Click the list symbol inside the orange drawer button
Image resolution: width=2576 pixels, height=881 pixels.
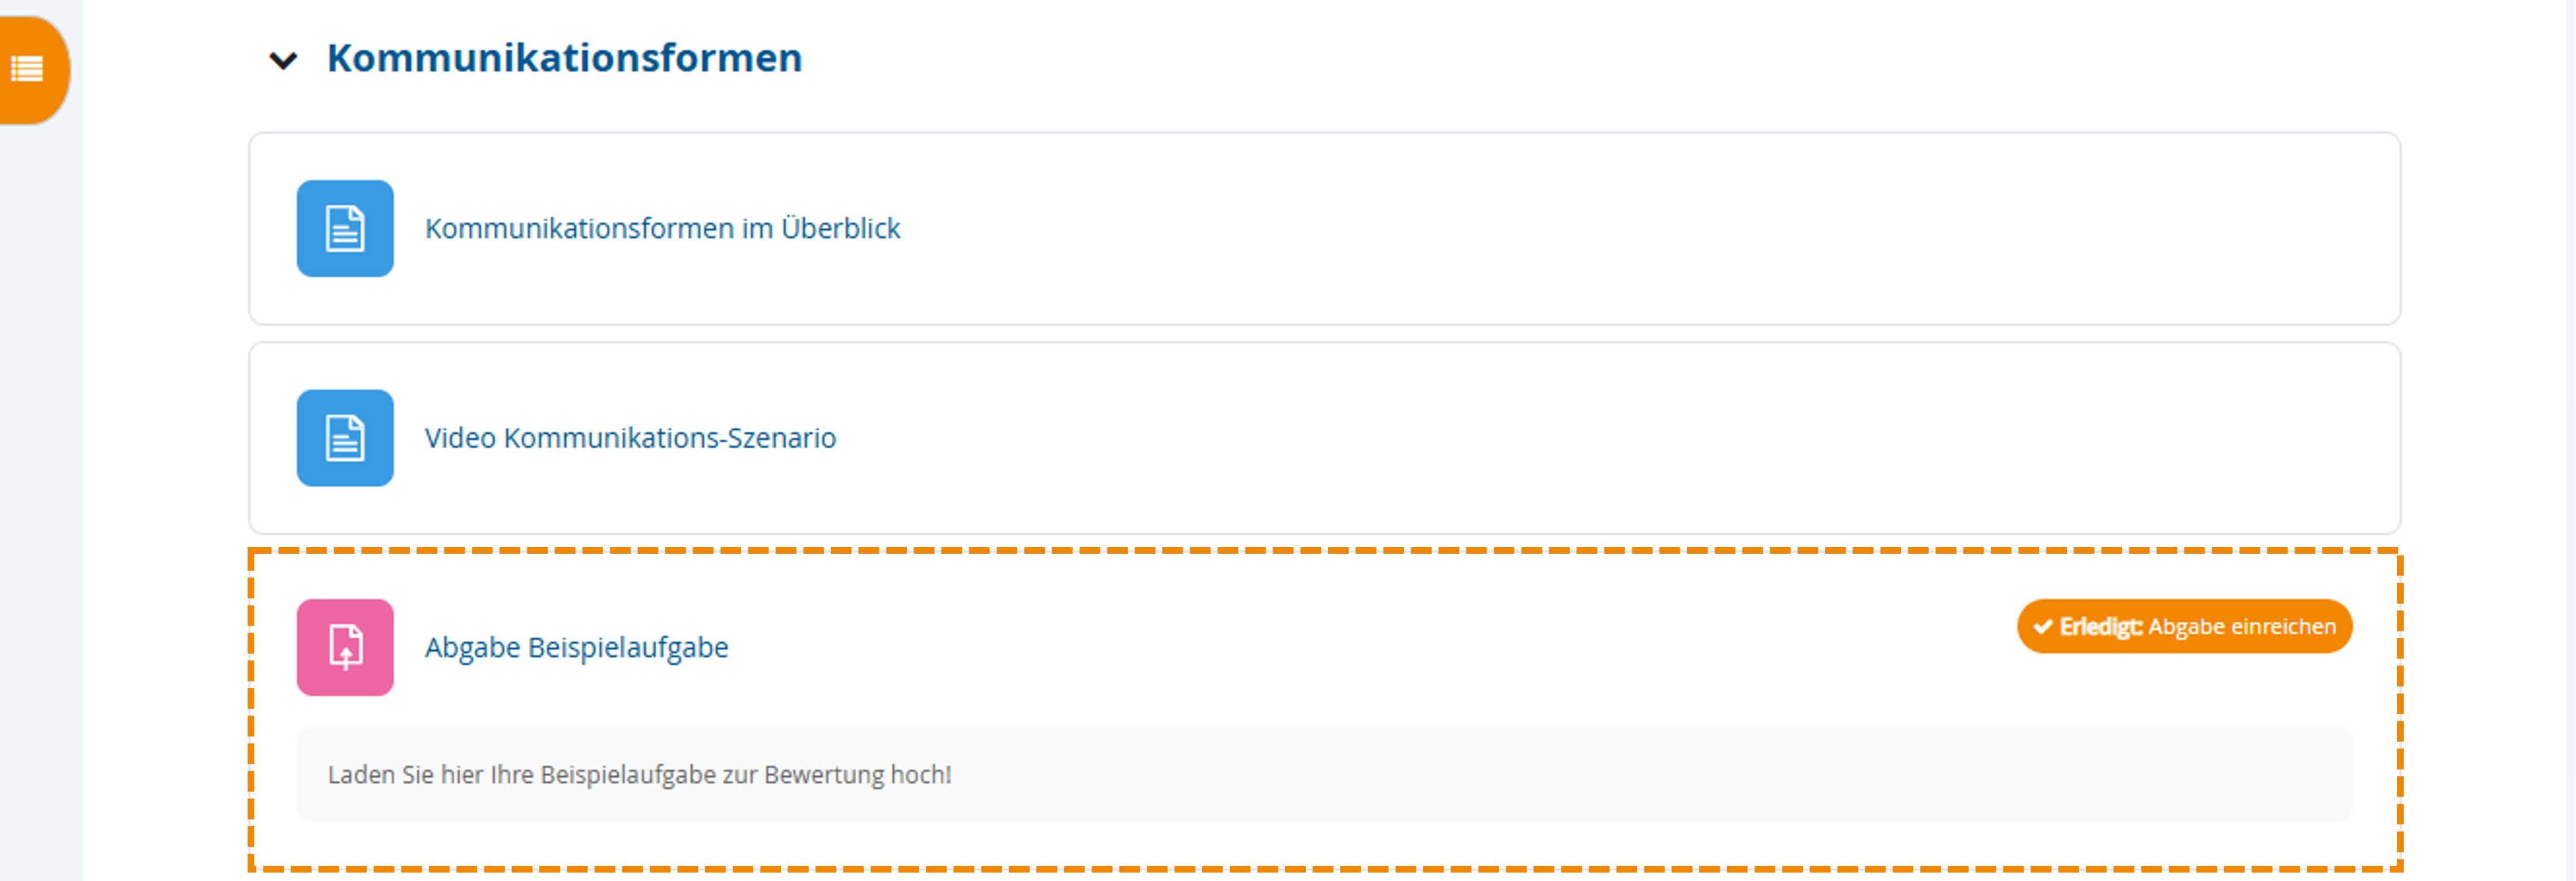click(27, 70)
